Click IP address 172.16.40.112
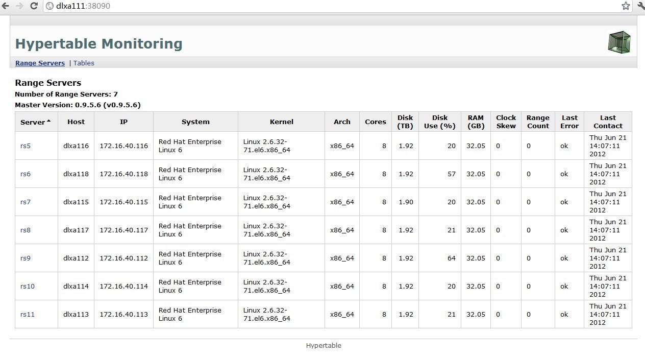Image resolution: width=645 pixels, height=357 pixels. tap(124, 258)
